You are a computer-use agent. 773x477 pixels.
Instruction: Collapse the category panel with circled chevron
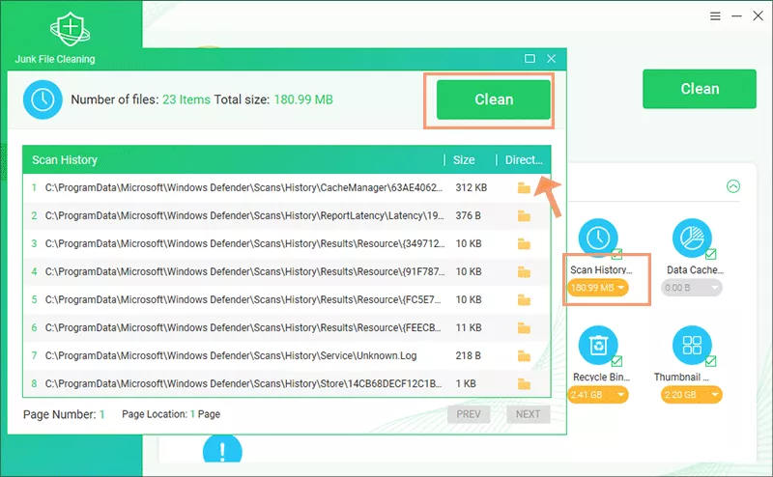click(733, 186)
